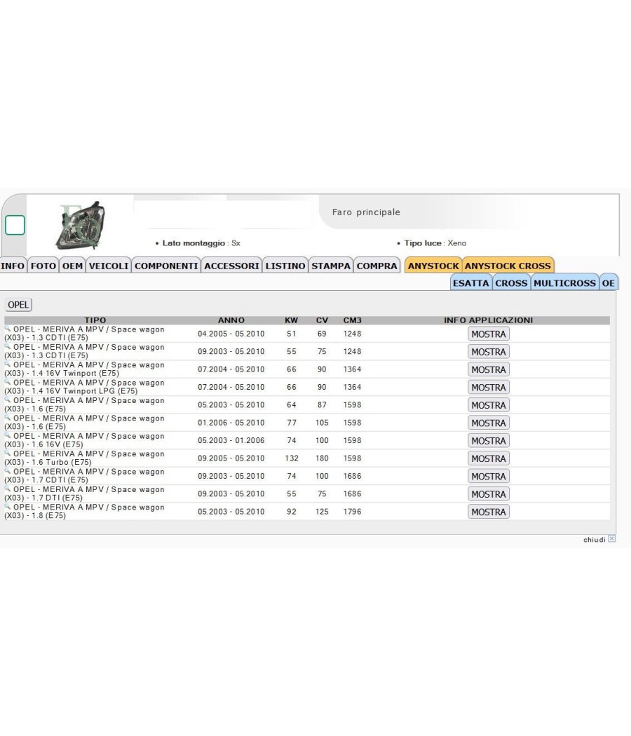
Task: Click the 1796 CM3 value
Action: (x=352, y=512)
